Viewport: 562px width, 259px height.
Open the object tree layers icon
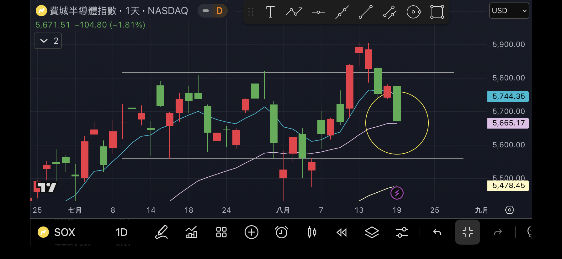[372, 232]
